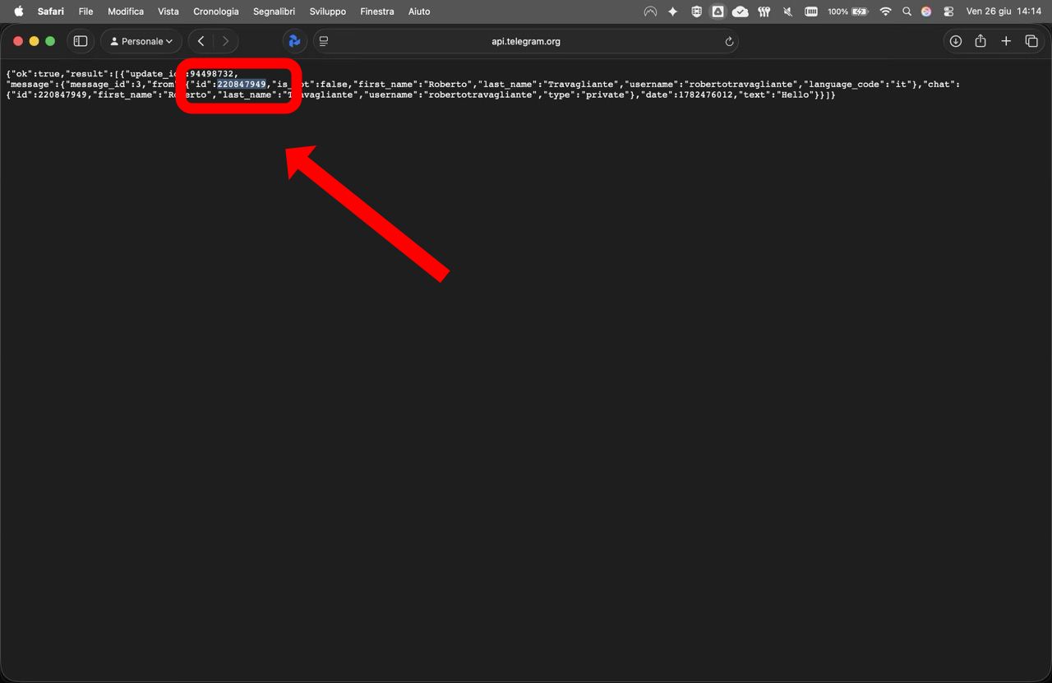Click the "private" type value
The width and height of the screenshot is (1052, 683).
point(606,95)
